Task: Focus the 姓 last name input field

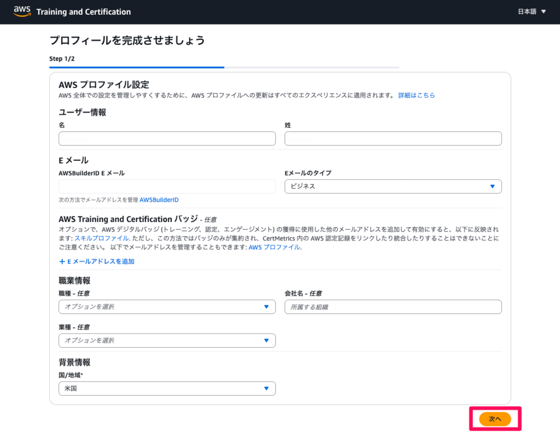Action: [393, 139]
